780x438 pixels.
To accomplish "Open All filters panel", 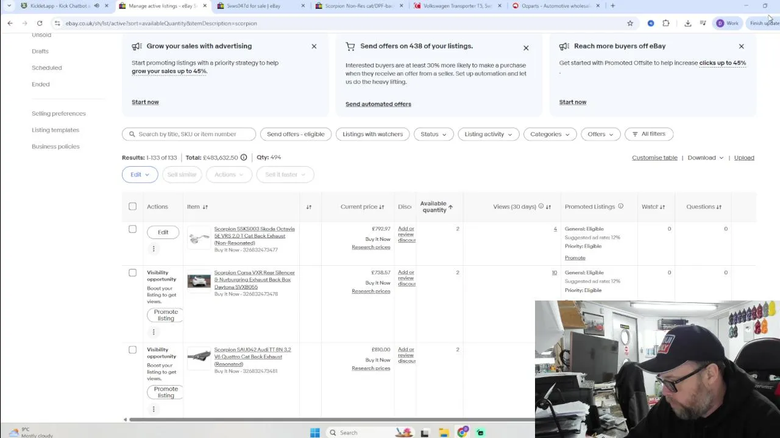I will click(648, 134).
